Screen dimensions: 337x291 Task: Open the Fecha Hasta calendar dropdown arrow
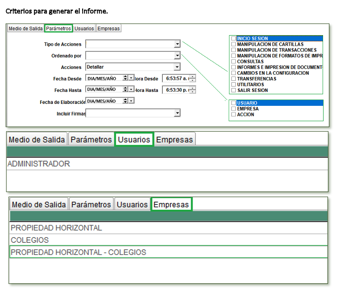(x=131, y=89)
